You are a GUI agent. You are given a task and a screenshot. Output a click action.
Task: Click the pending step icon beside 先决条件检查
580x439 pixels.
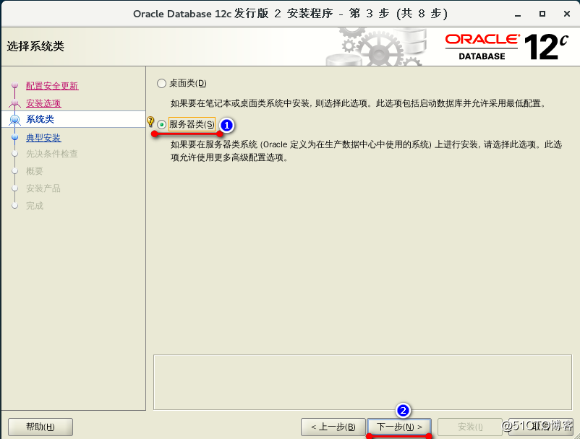pyautogui.click(x=15, y=154)
